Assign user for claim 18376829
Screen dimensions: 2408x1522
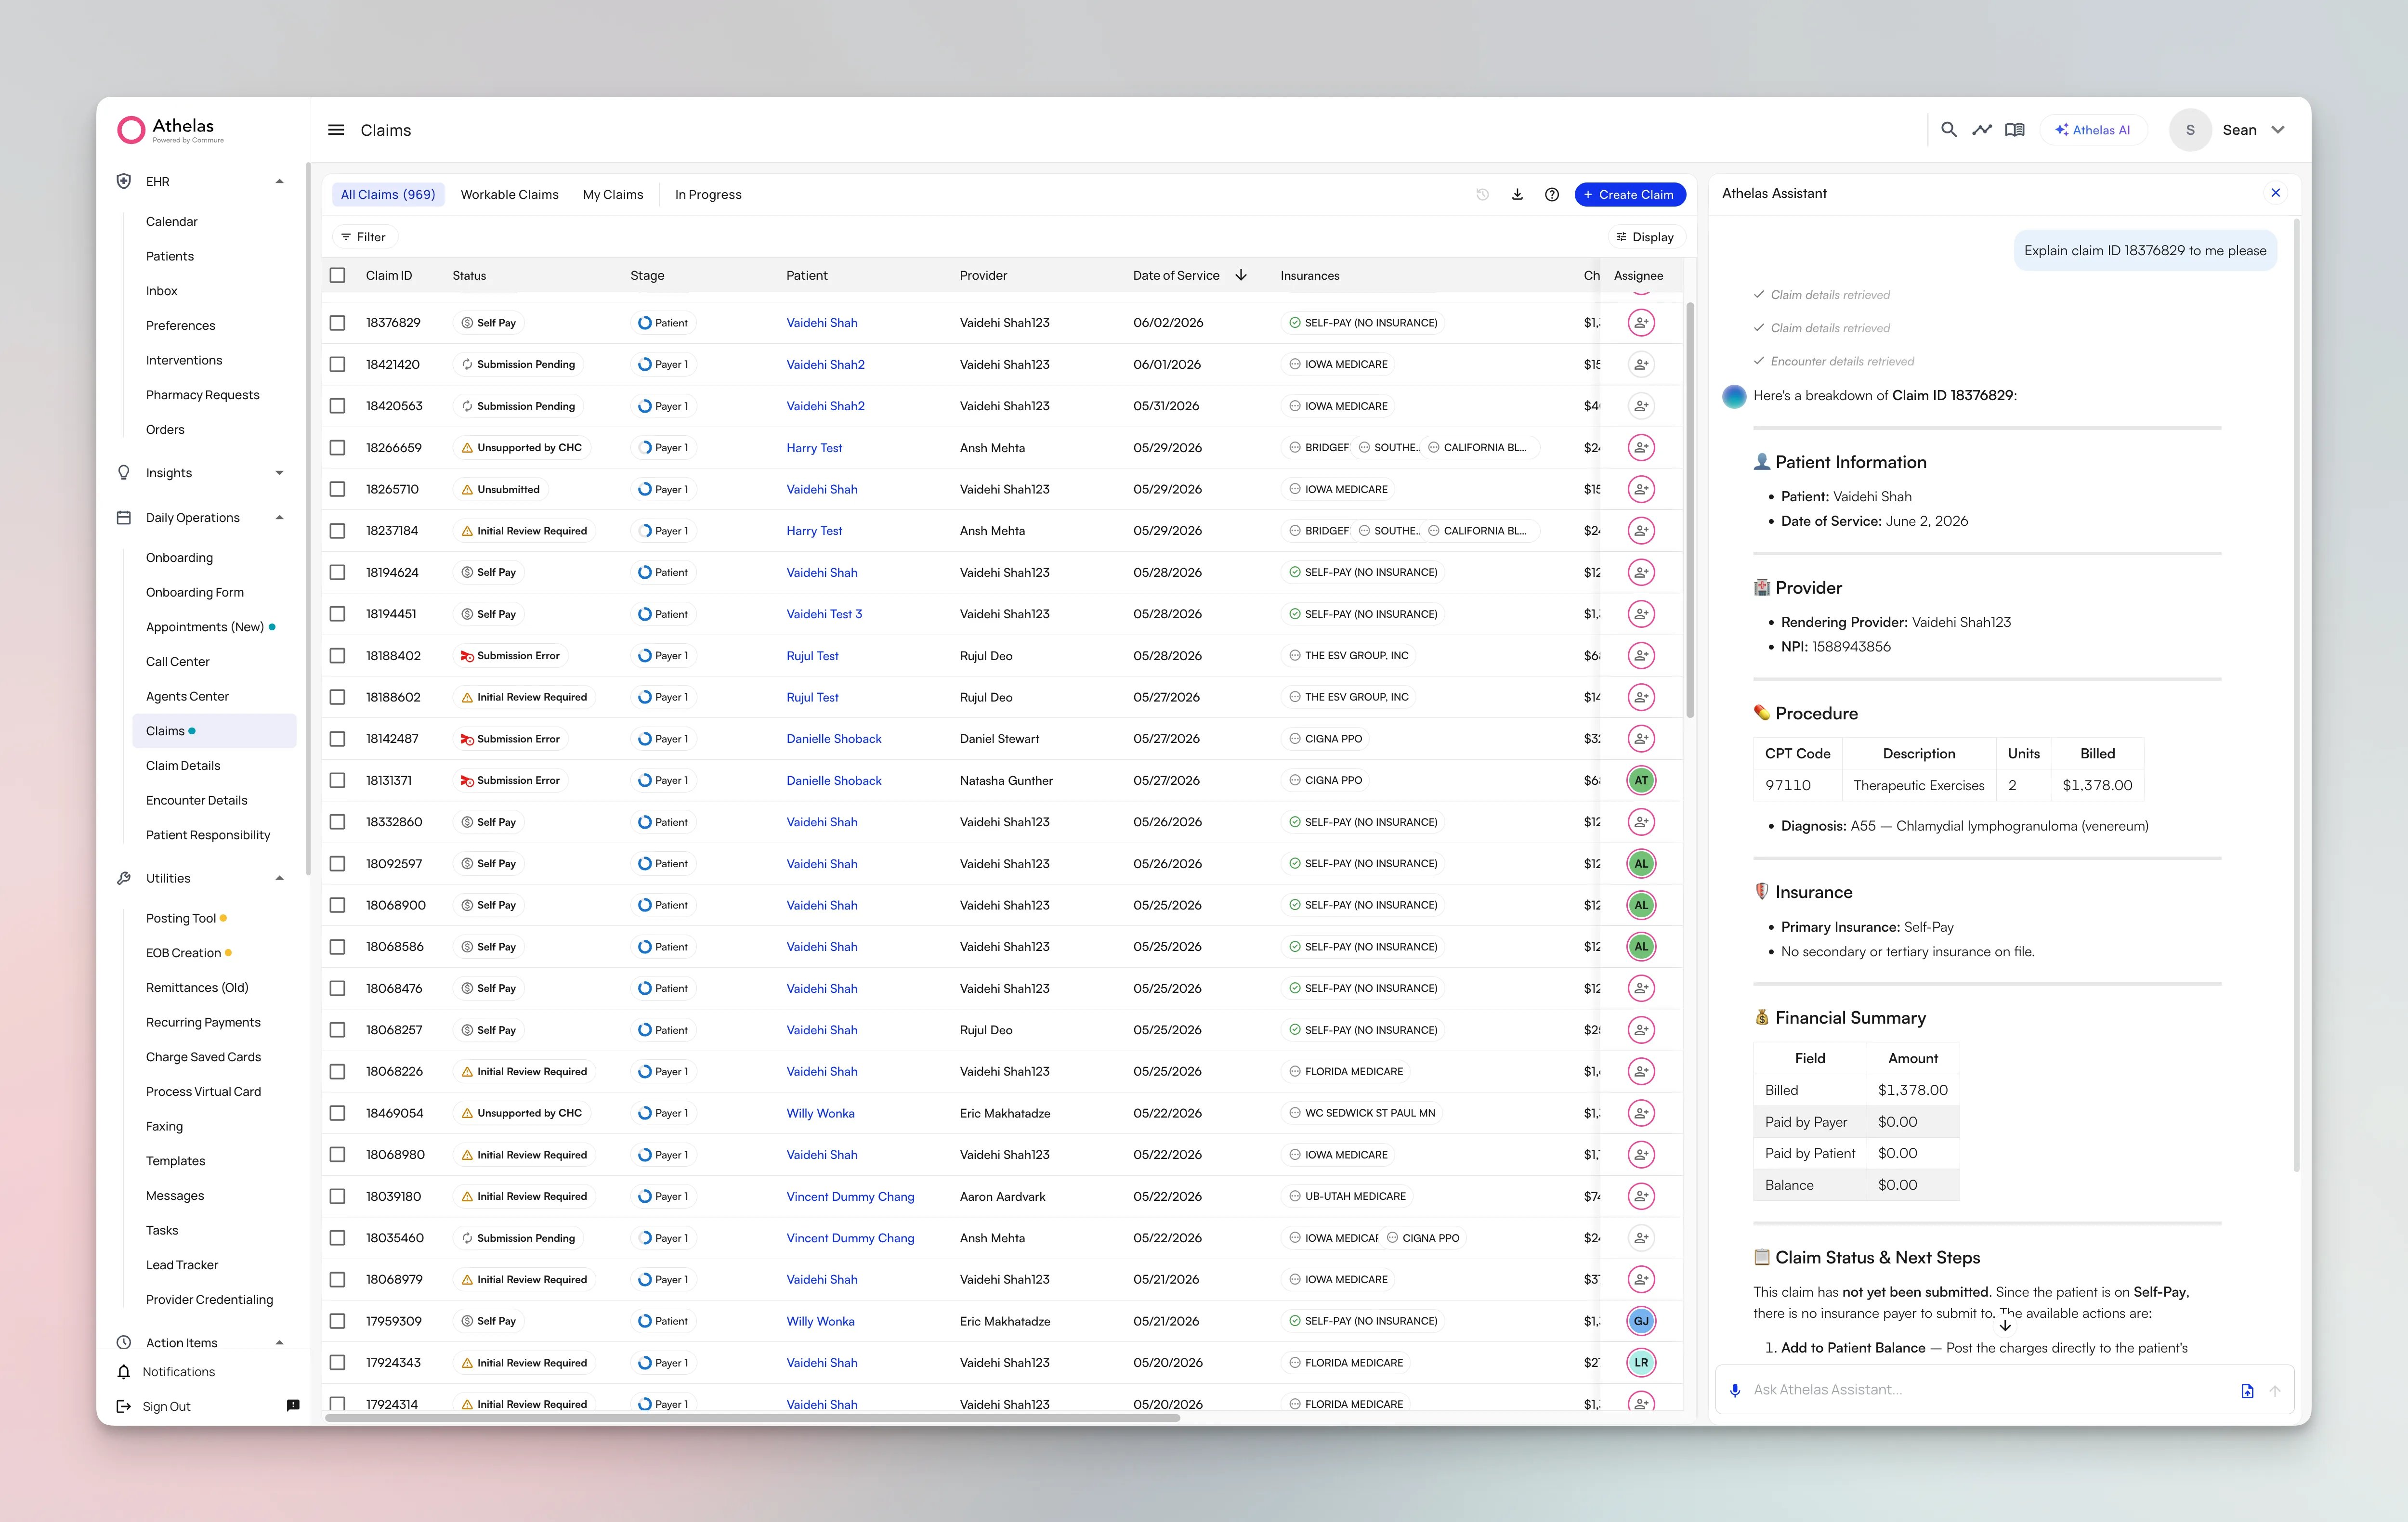[1641, 323]
